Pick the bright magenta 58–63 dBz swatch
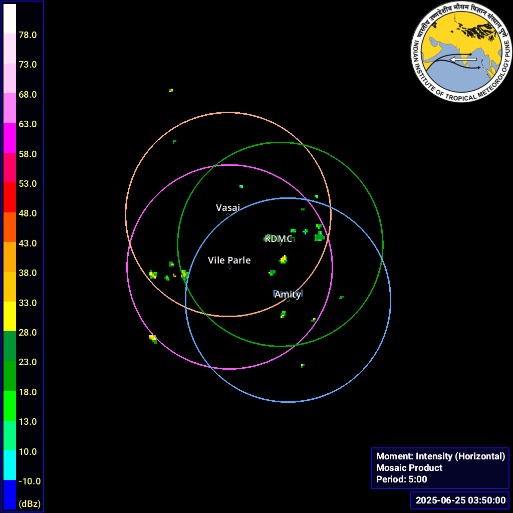Screen dimensions: 513x513 tap(10, 138)
